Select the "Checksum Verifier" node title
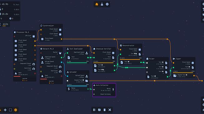The image size is (204, 114). point(104,49)
